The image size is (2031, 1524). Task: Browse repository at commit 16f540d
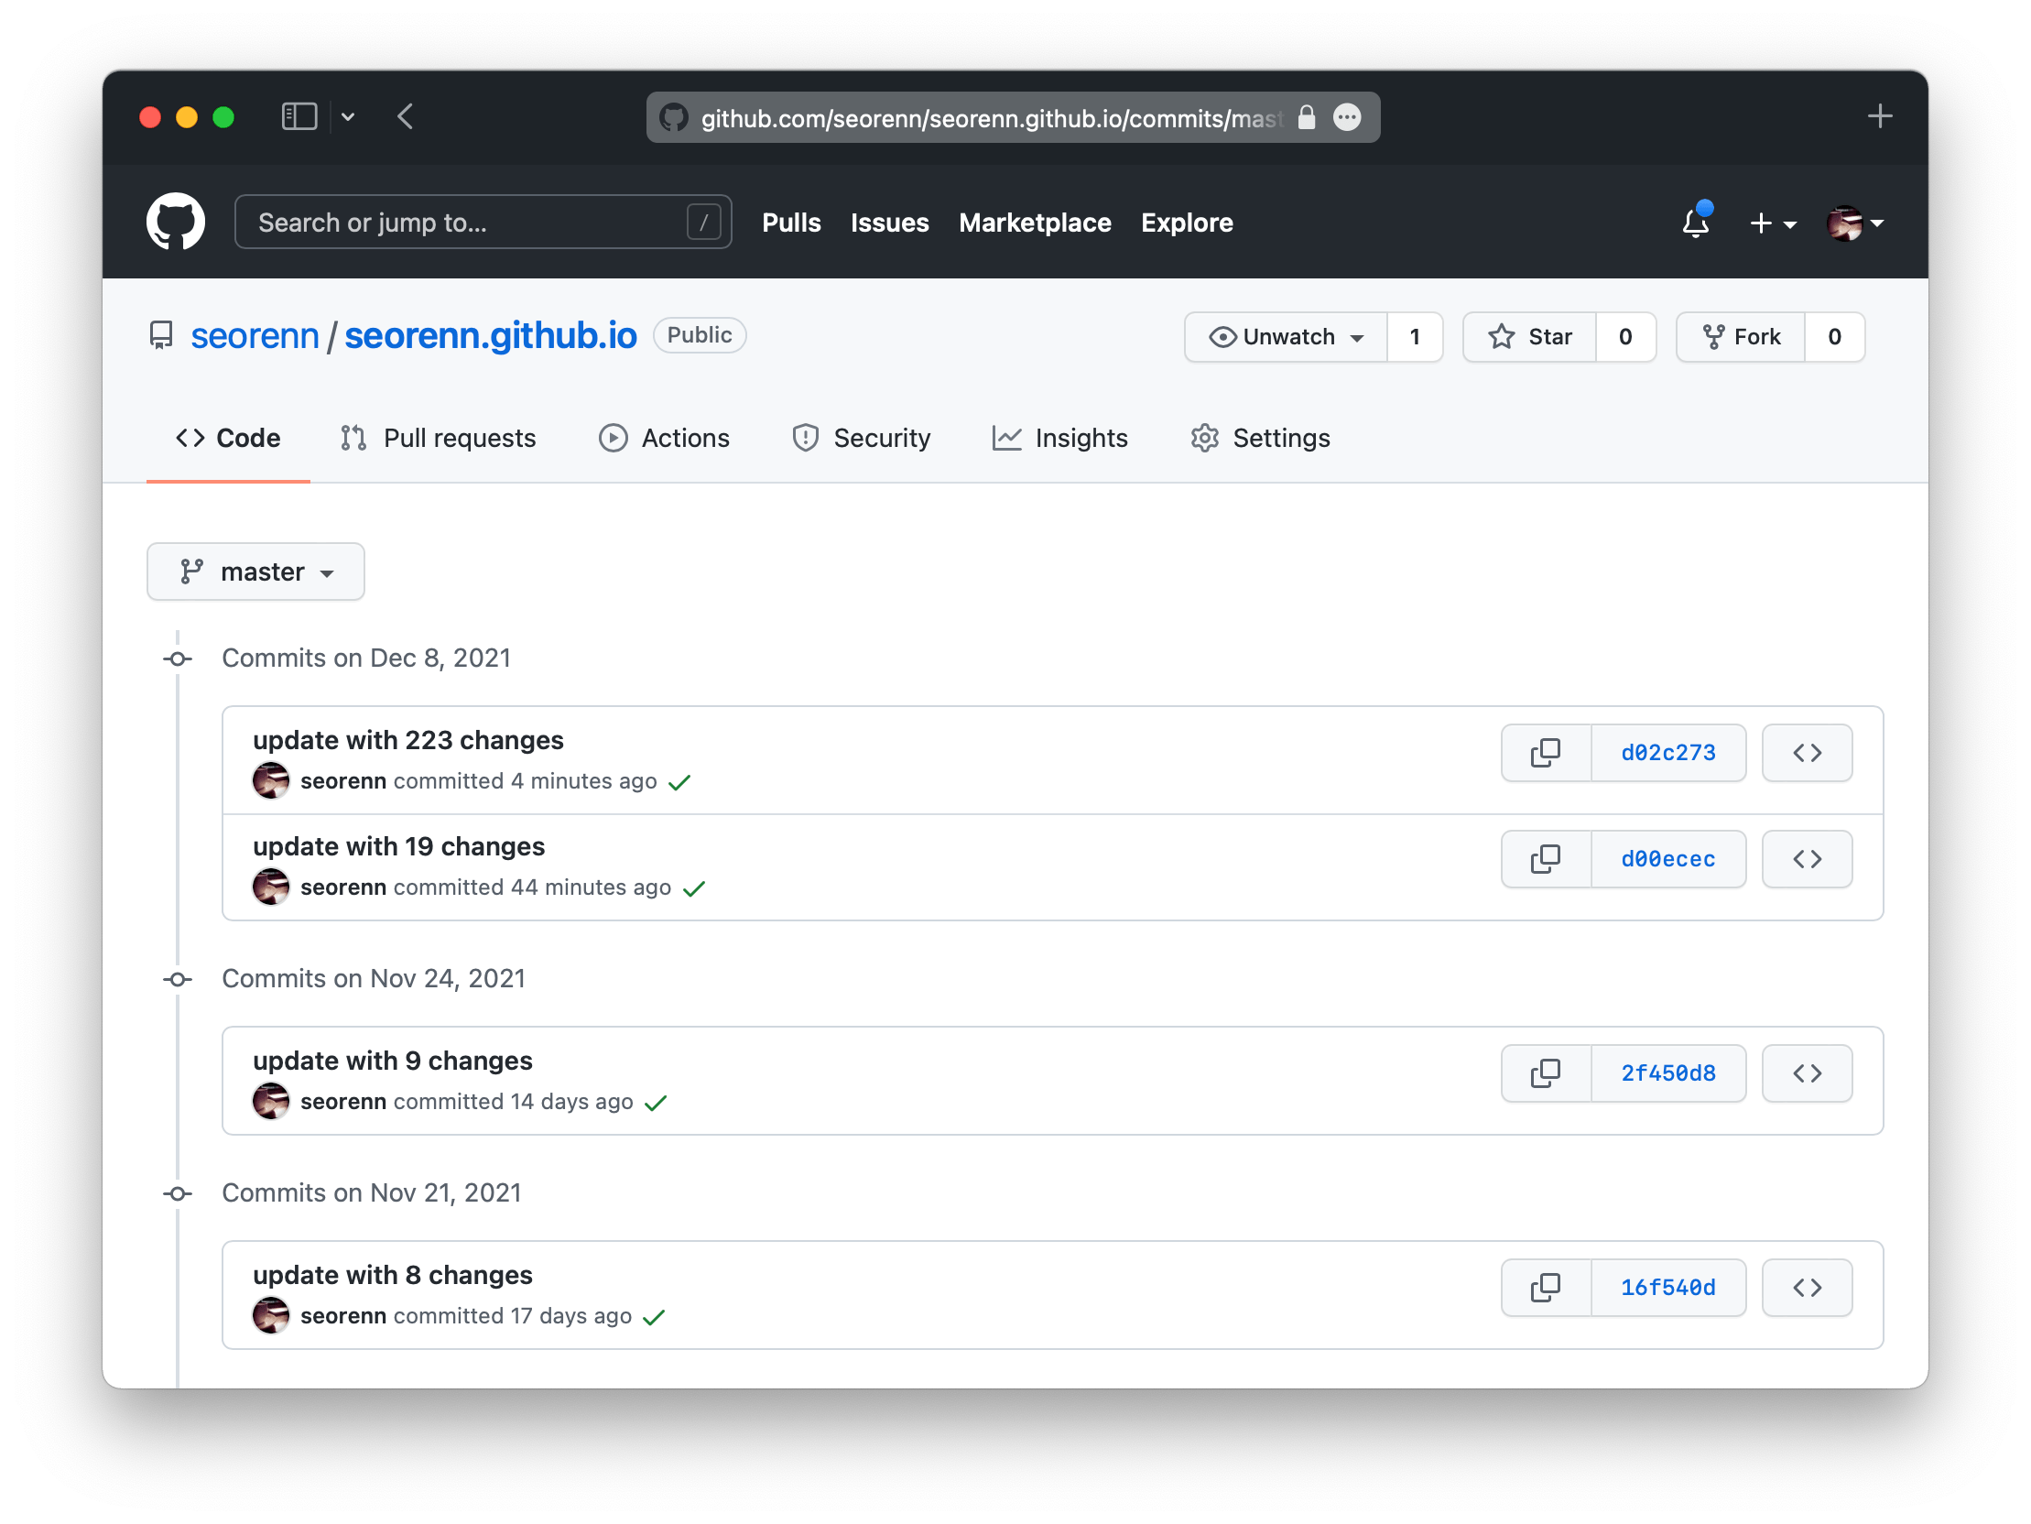pos(1806,1288)
